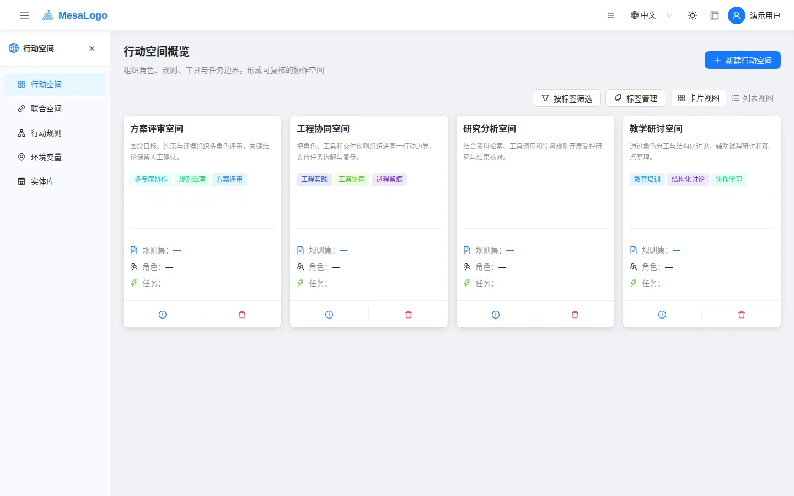
Task: Click the 规则治理 tag
Action: [x=192, y=179]
